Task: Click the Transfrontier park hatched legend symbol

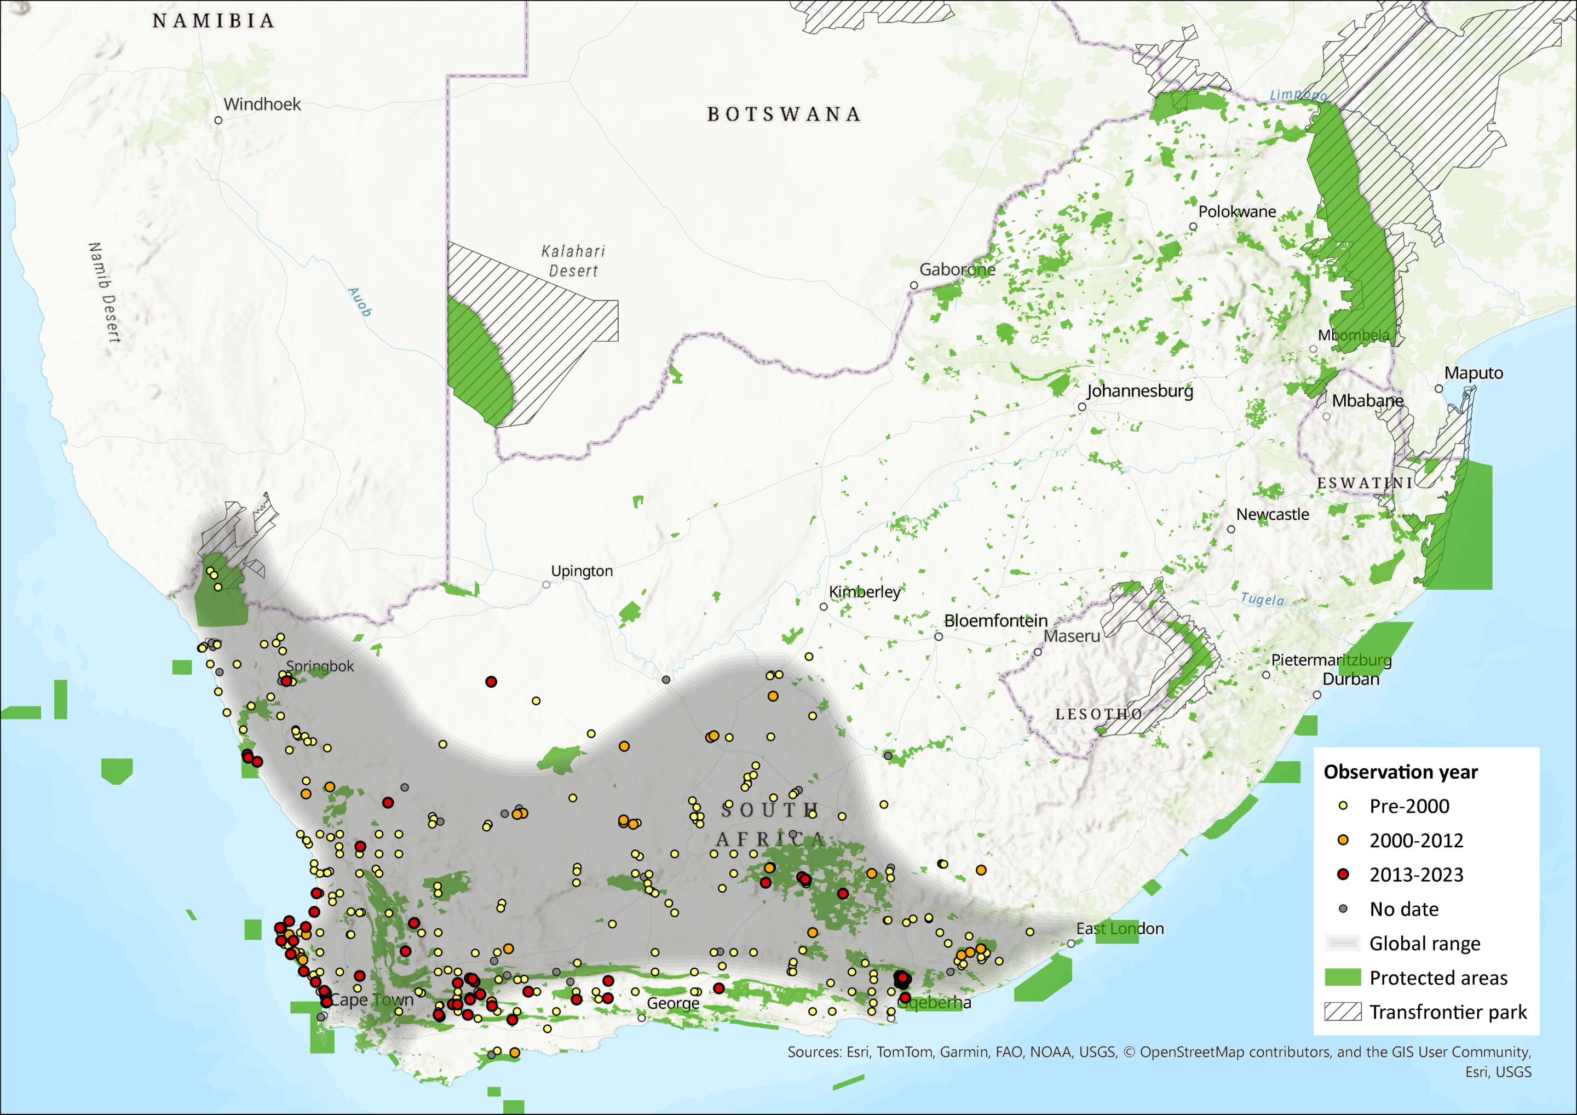Action: [1343, 1012]
